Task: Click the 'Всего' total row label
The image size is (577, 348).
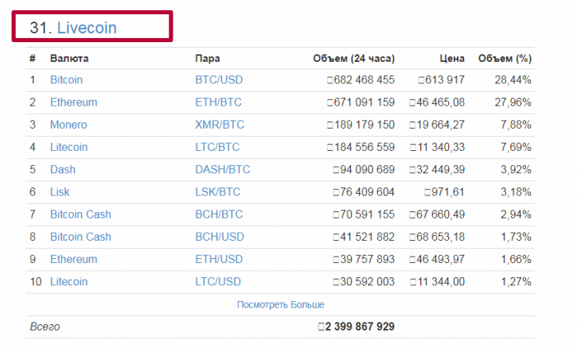Action: click(45, 327)
